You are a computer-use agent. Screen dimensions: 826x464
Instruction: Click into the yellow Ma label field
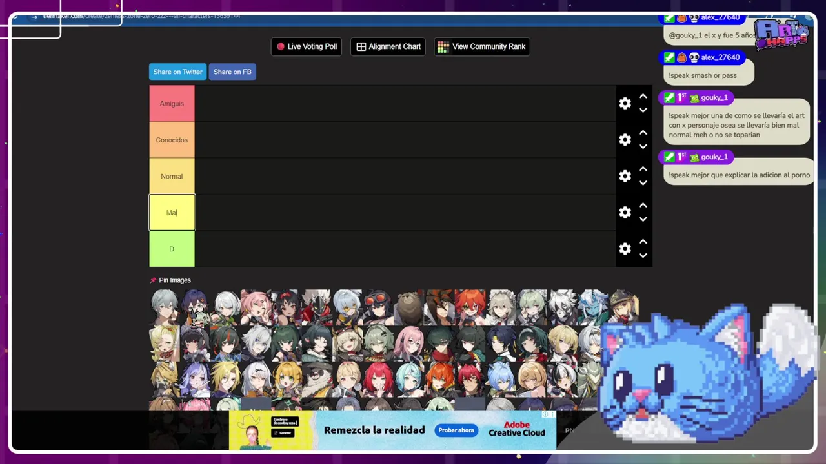(172, 213)
